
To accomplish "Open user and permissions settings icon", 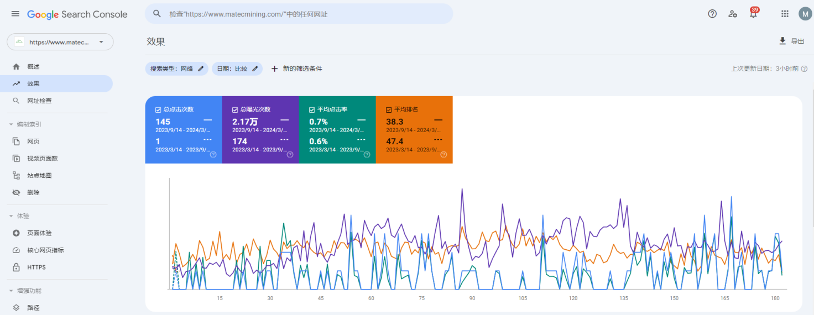I will (x=733, y=14).
